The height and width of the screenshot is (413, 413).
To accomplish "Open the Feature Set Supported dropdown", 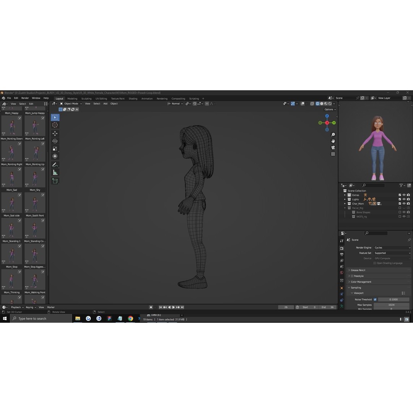I will (x=392, y=253).
